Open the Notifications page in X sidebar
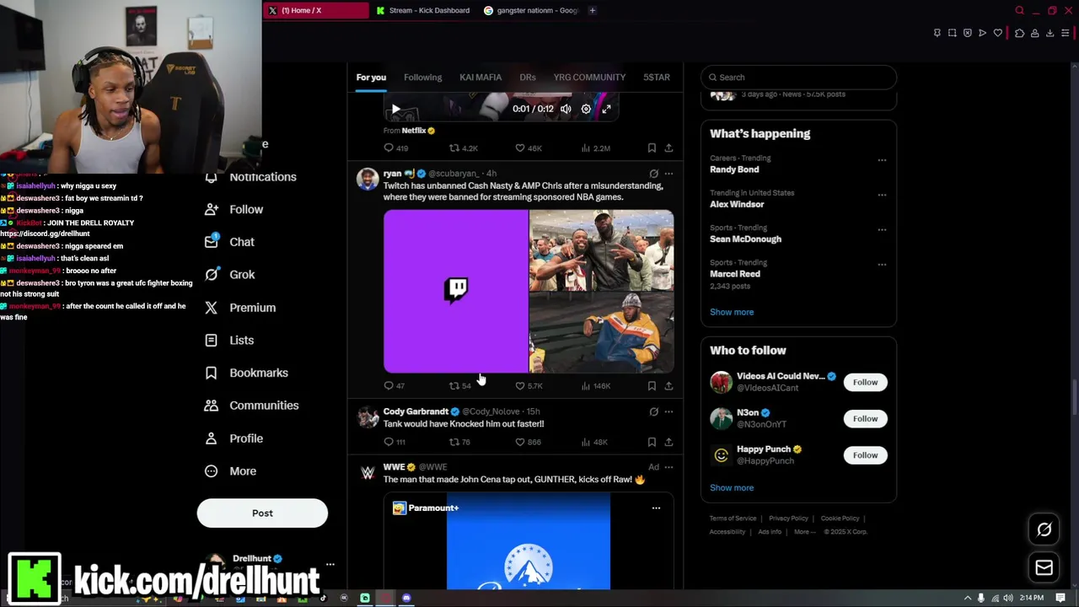 click(x=251, y=177)
